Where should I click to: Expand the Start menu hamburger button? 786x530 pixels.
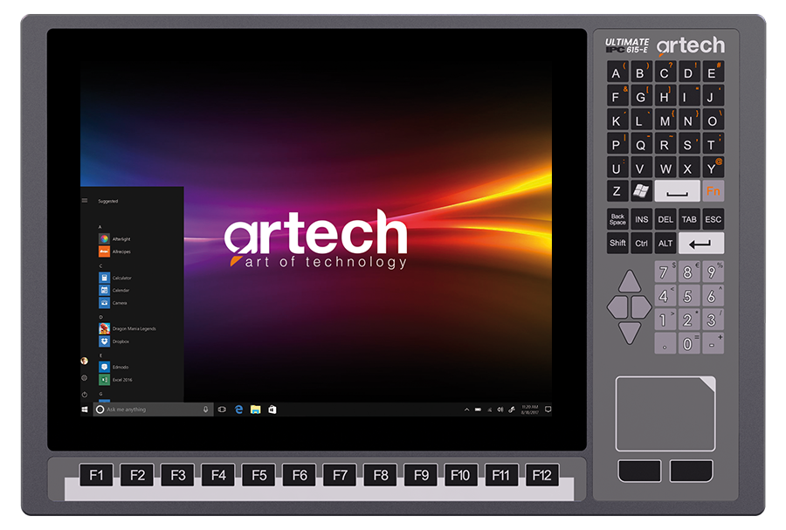click(x=85, y=201)
